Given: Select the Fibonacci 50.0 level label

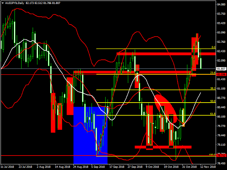Looking at the screenshot, I should pos(213,101).
